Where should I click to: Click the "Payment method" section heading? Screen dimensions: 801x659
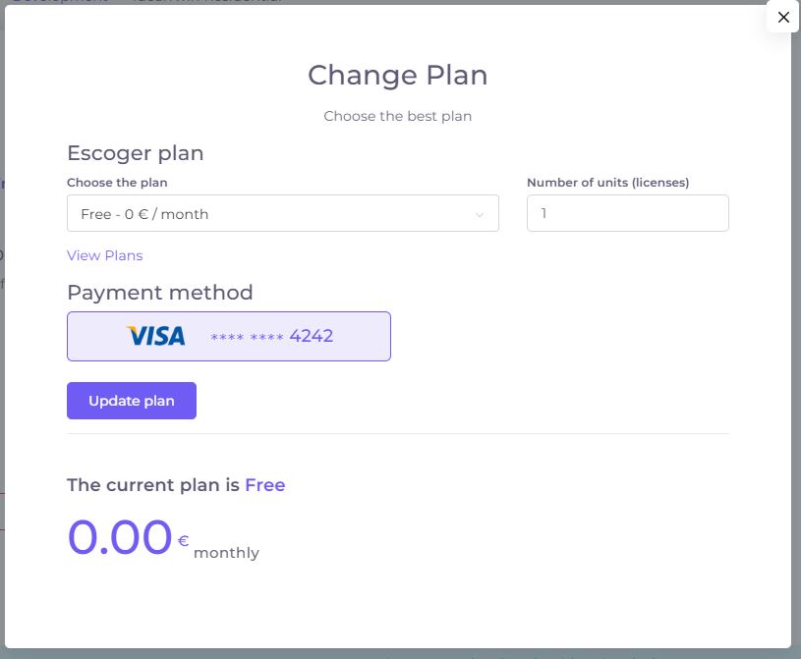pos(159,292)
